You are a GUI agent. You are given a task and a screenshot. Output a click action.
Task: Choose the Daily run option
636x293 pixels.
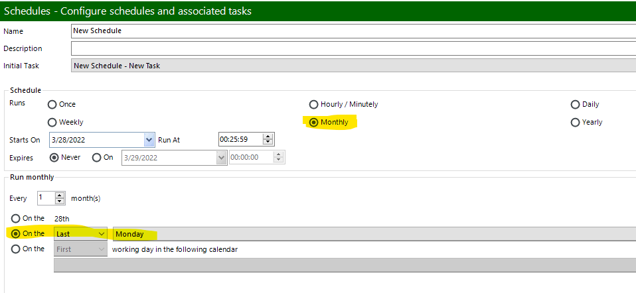pos(576,105)
